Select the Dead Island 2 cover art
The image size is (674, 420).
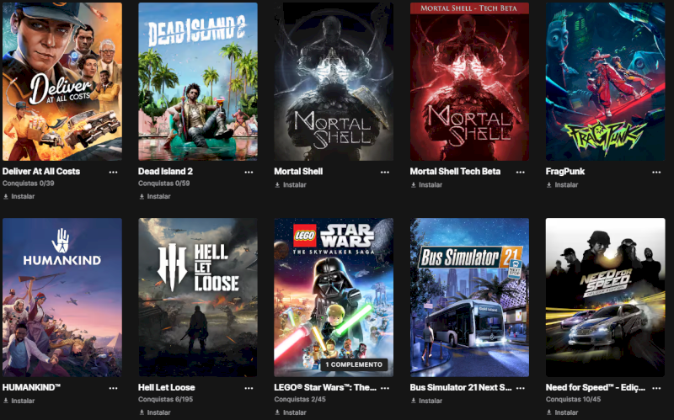point(198,82)
